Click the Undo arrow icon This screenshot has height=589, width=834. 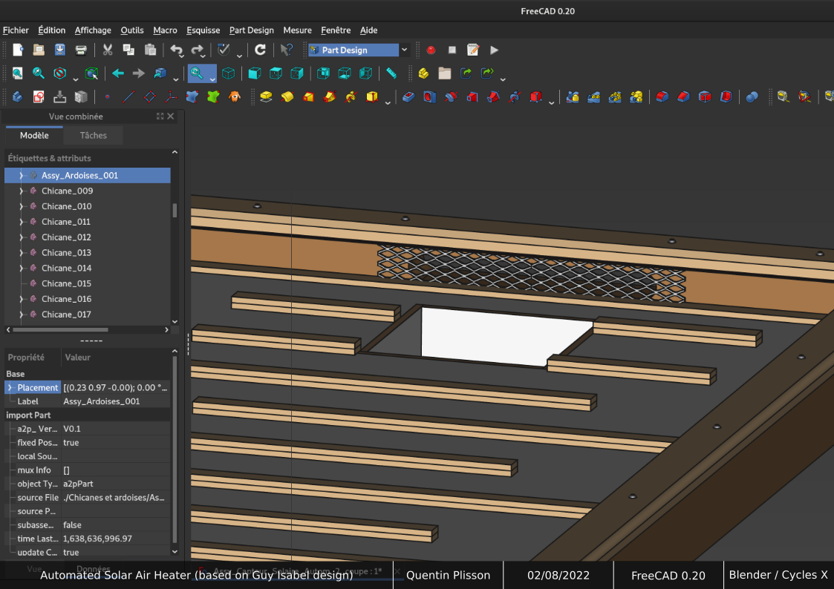point(176,50)
